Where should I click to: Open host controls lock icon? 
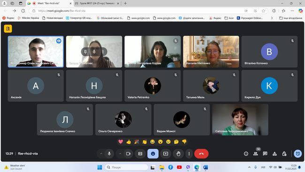[284, 154]
